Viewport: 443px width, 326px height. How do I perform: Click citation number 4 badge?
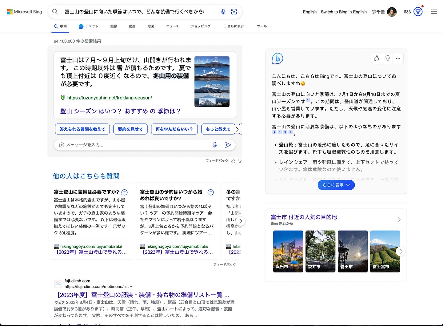click(x=290, y=132)
